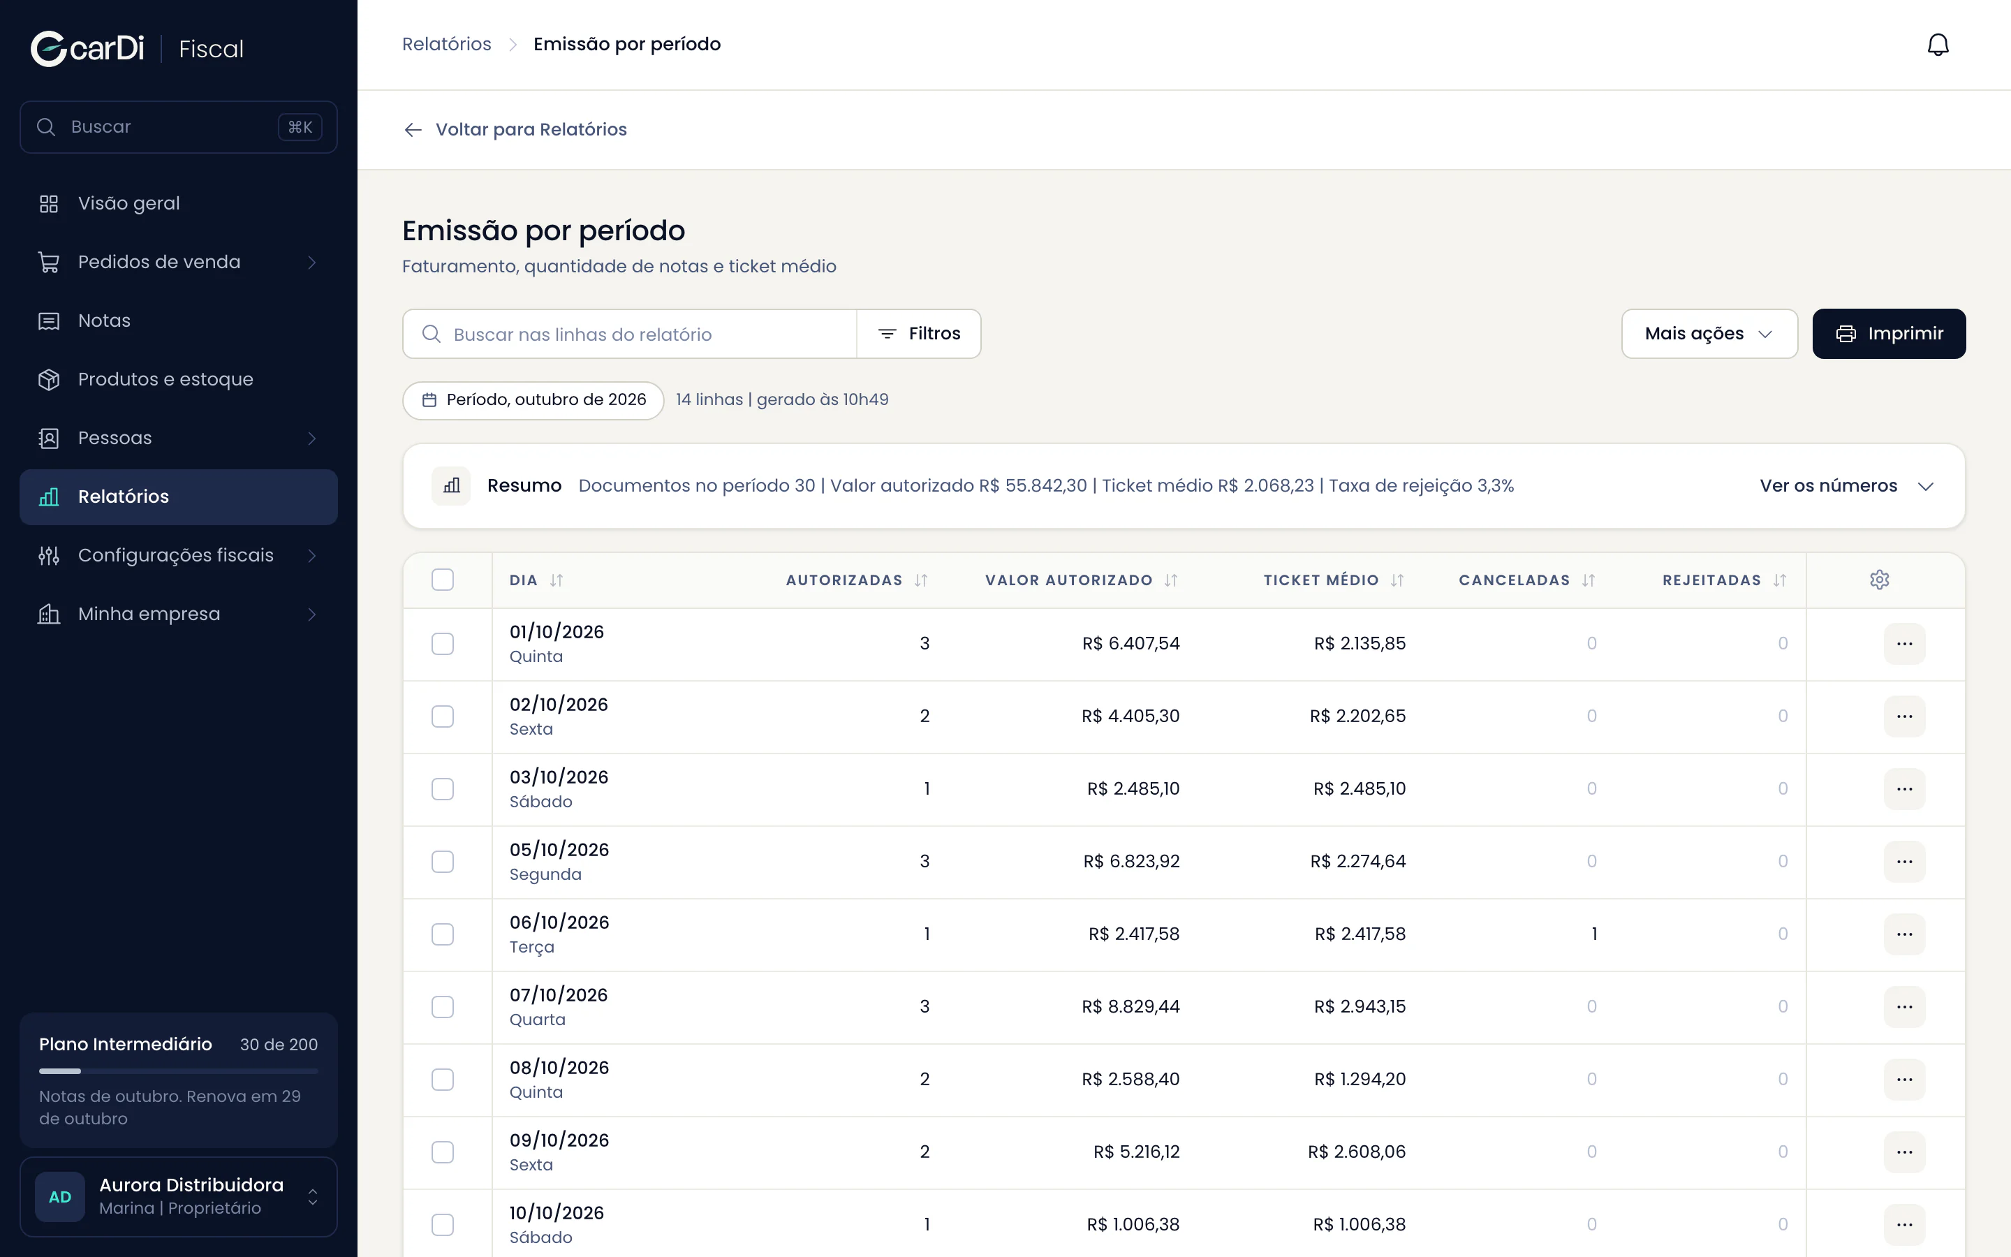The image size is (2011, 1257).
Task: Check the 06/10/2026 Terça row
Action: coord(443,934)
